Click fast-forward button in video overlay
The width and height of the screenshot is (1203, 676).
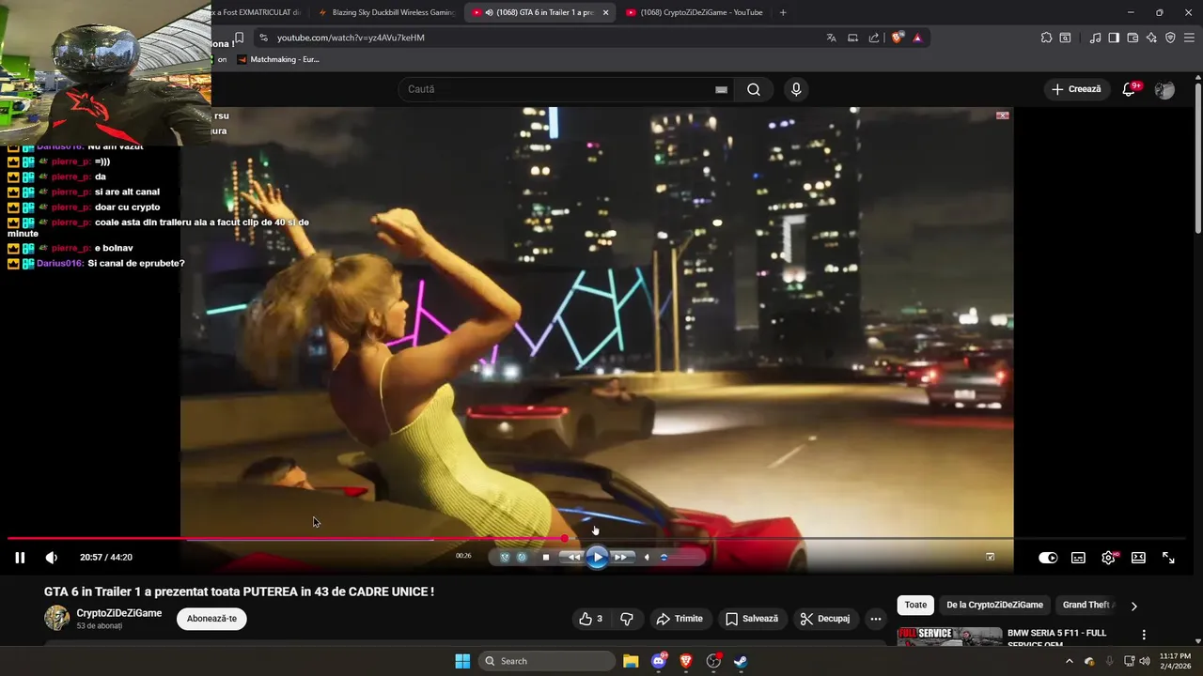coord(620,557)
